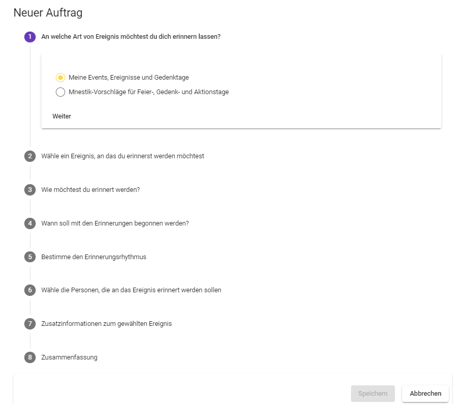
Task: Click the step 2 number circle
Action: coord(30,156)
